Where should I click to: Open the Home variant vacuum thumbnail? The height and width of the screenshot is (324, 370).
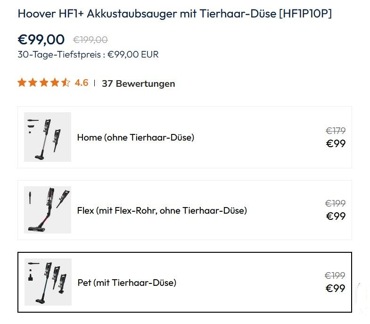(48, 137)
